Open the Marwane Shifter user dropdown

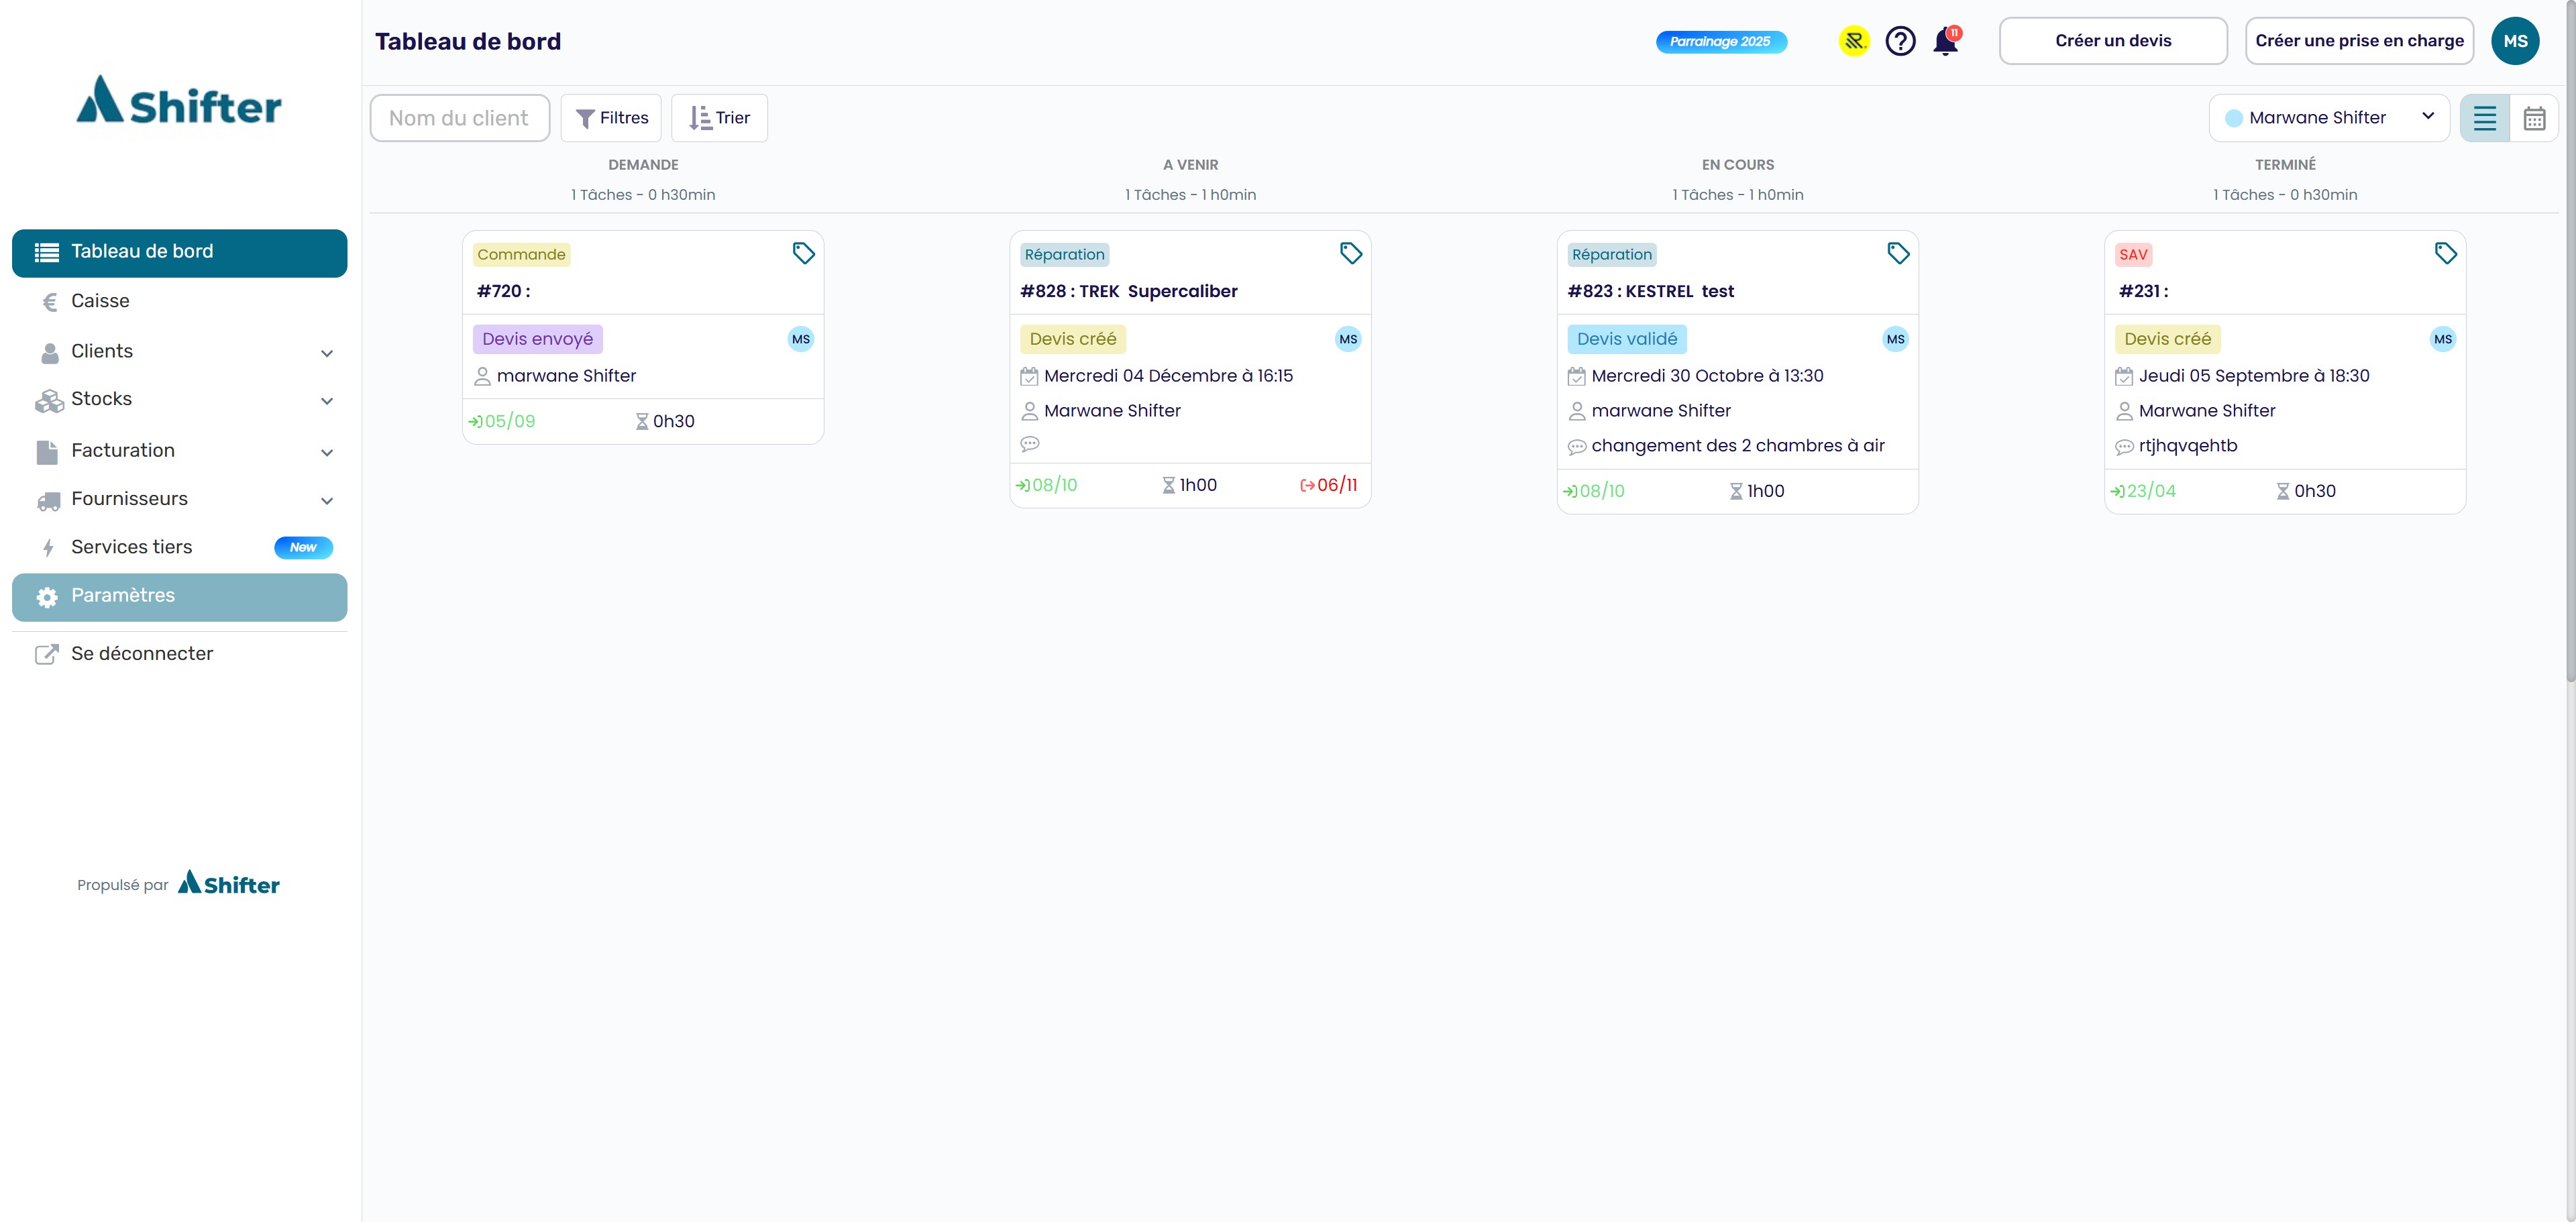[2329, 118]
